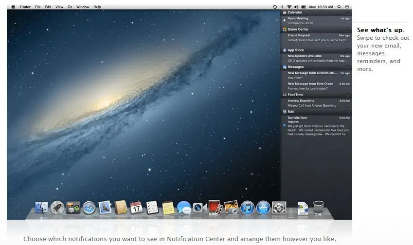Open FaceTime camera icon in Dock
The height and width of the screenshot is (245, 413).
click(199, 208)
